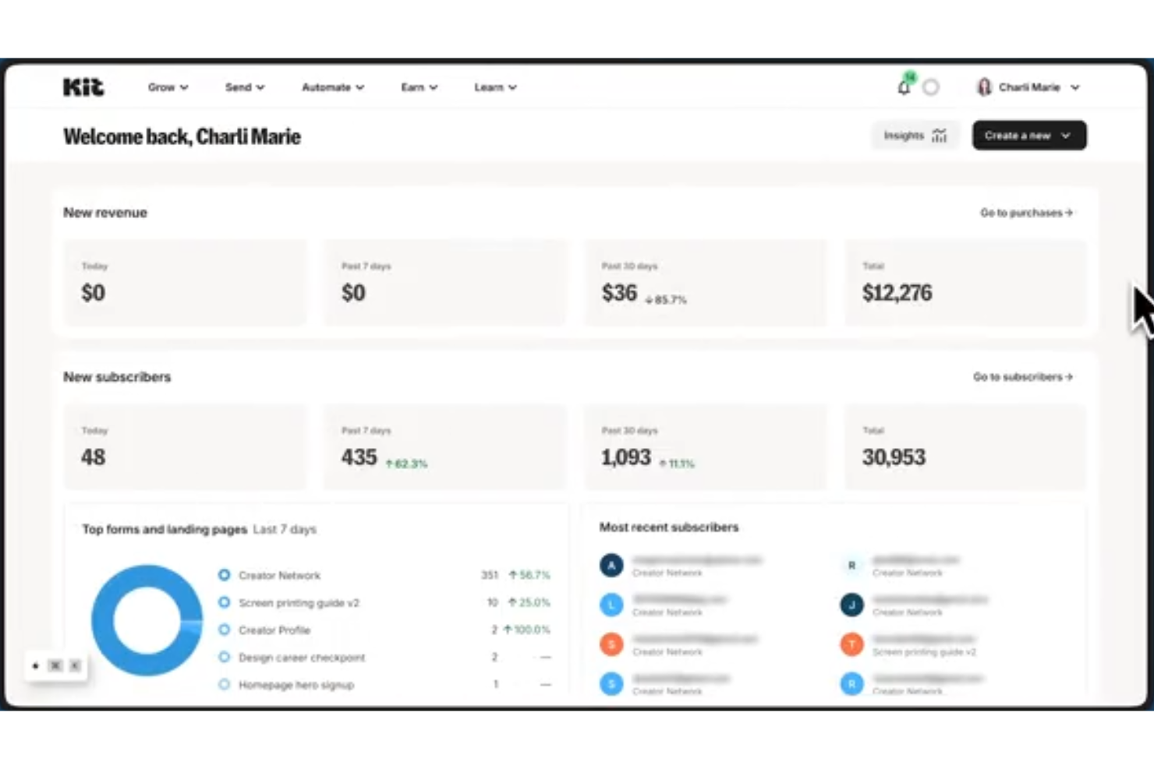Image resolution: width=1154 pixels, height=769 pixels.
Task: Open the Create a new dropdown
Action: [x=1028, y=136]
